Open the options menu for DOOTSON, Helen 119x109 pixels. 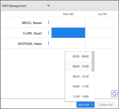(48, 43)
